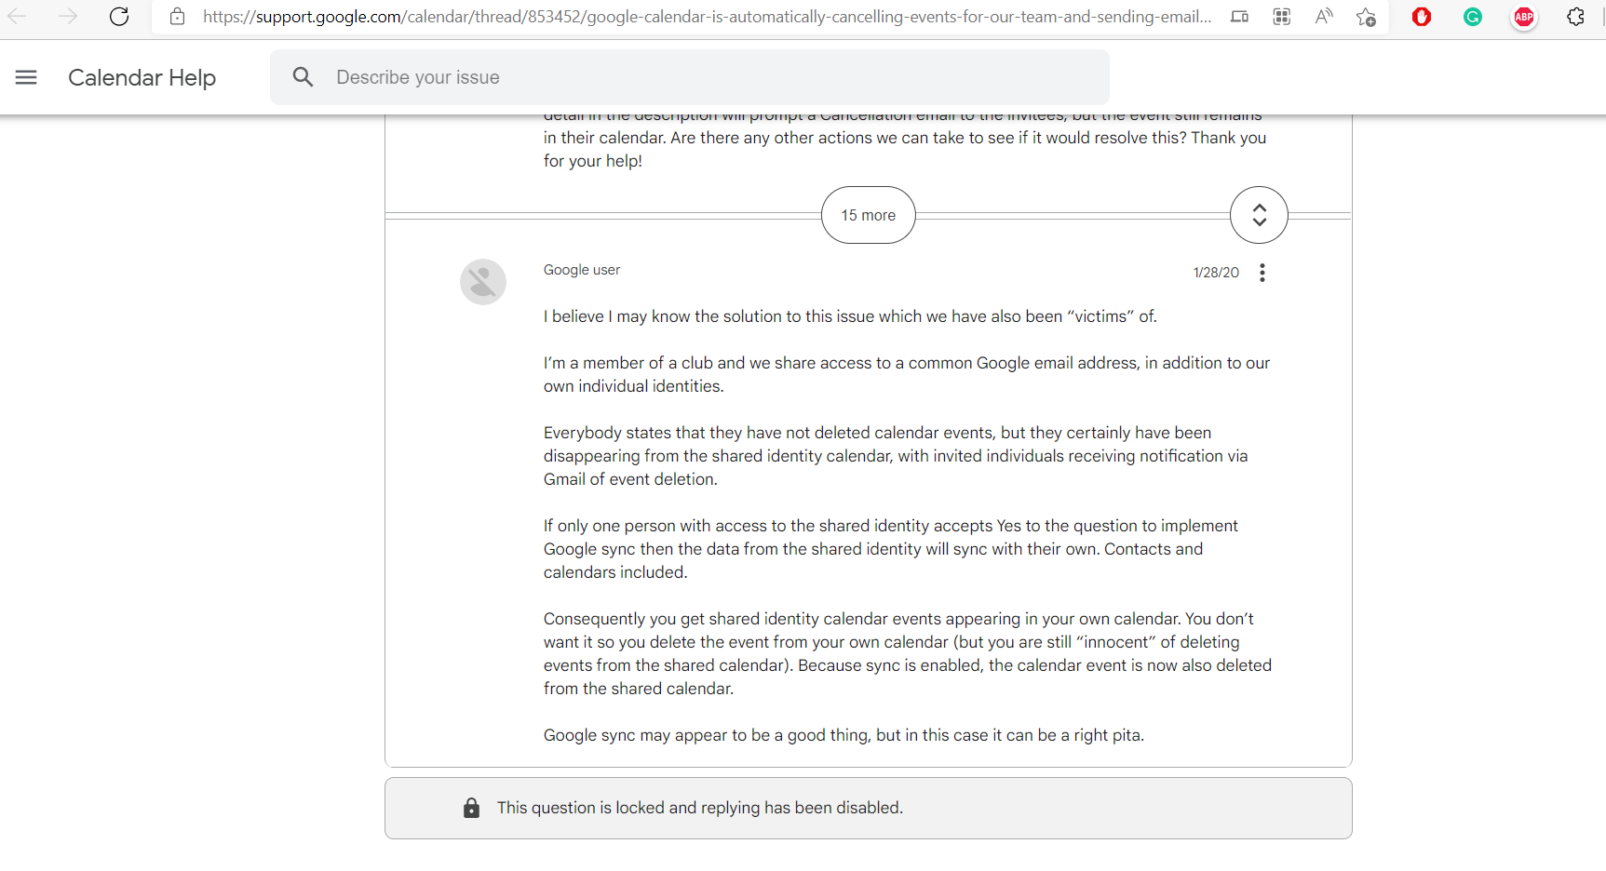Toggle expand-collapse all replies button
1606x871 pixels.
coord(1259,215)
